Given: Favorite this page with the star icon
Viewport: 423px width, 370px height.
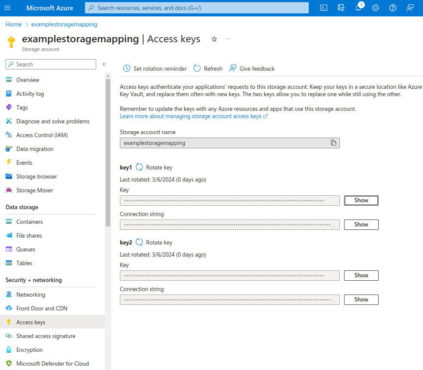Looking at the screenshot, I should click(x=214, y=39).
